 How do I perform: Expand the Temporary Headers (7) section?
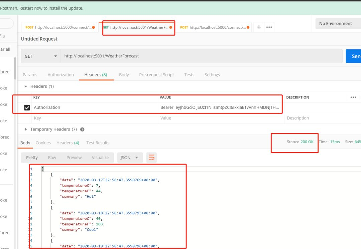[26, 130]
